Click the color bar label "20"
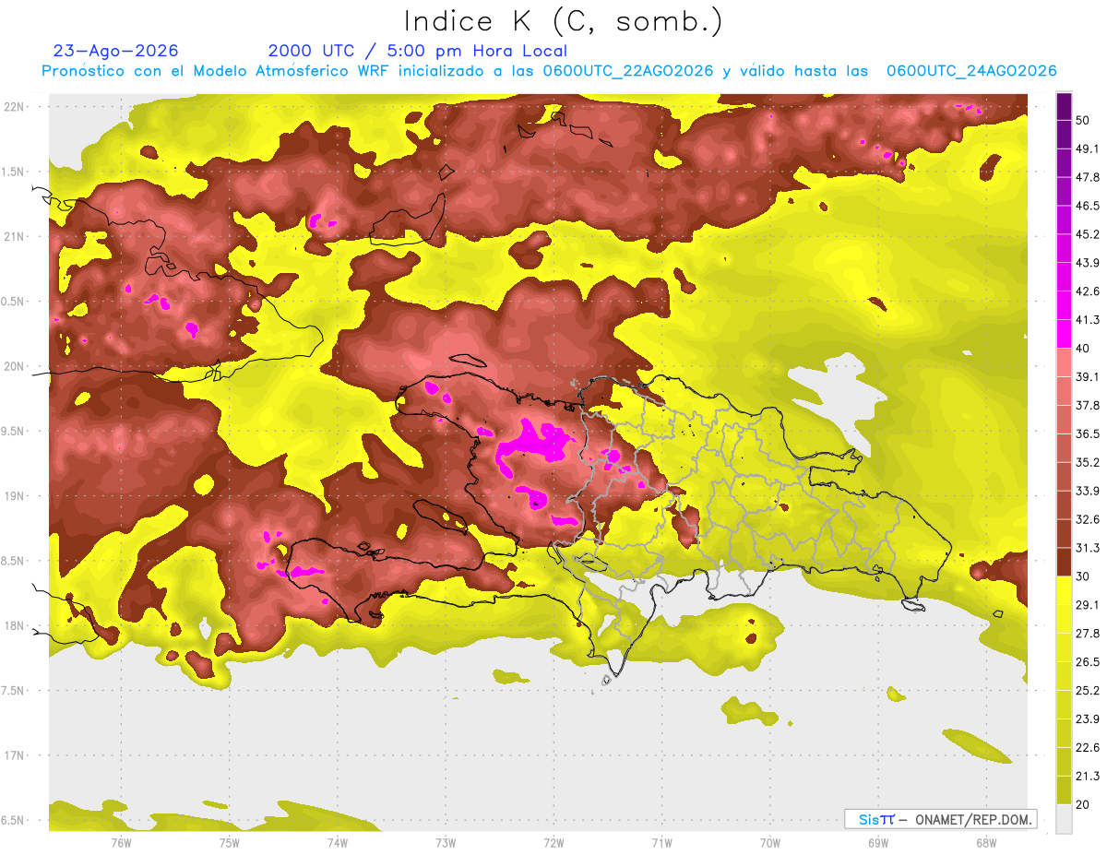This screenshot has height=855, width=1107. click(x=1084, y=804)
